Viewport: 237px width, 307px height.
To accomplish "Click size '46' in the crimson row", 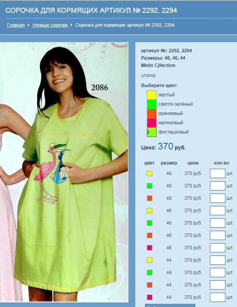I will click(x=169, y=248).
